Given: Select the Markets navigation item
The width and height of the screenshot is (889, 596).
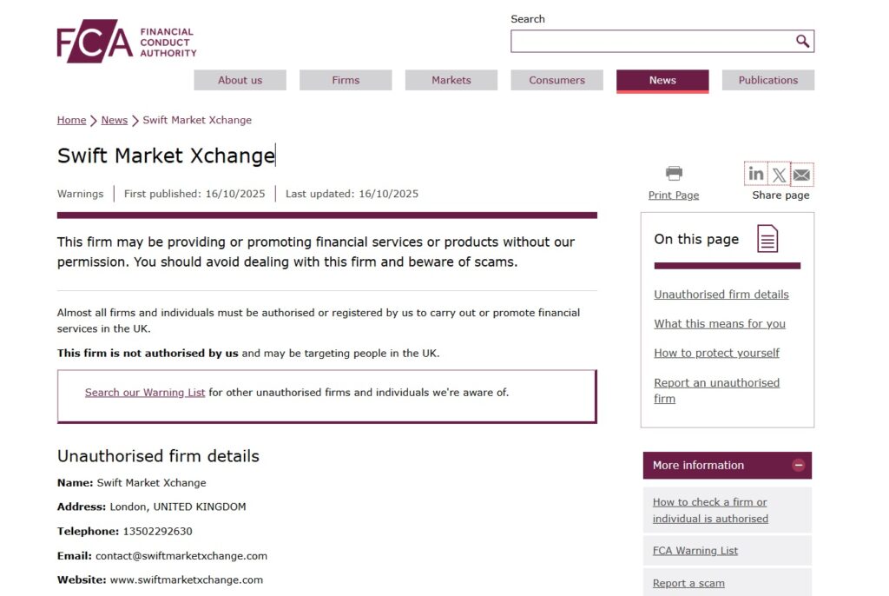Looking at the screenshot, I should [451, 80].
